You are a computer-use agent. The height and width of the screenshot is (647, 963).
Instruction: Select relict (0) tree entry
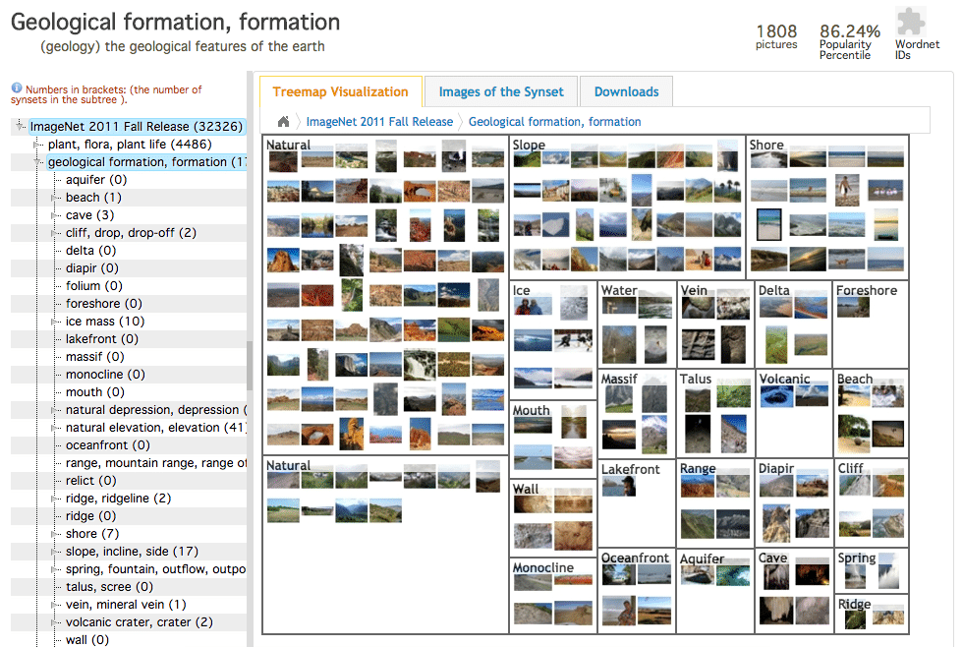coord(90,481)
